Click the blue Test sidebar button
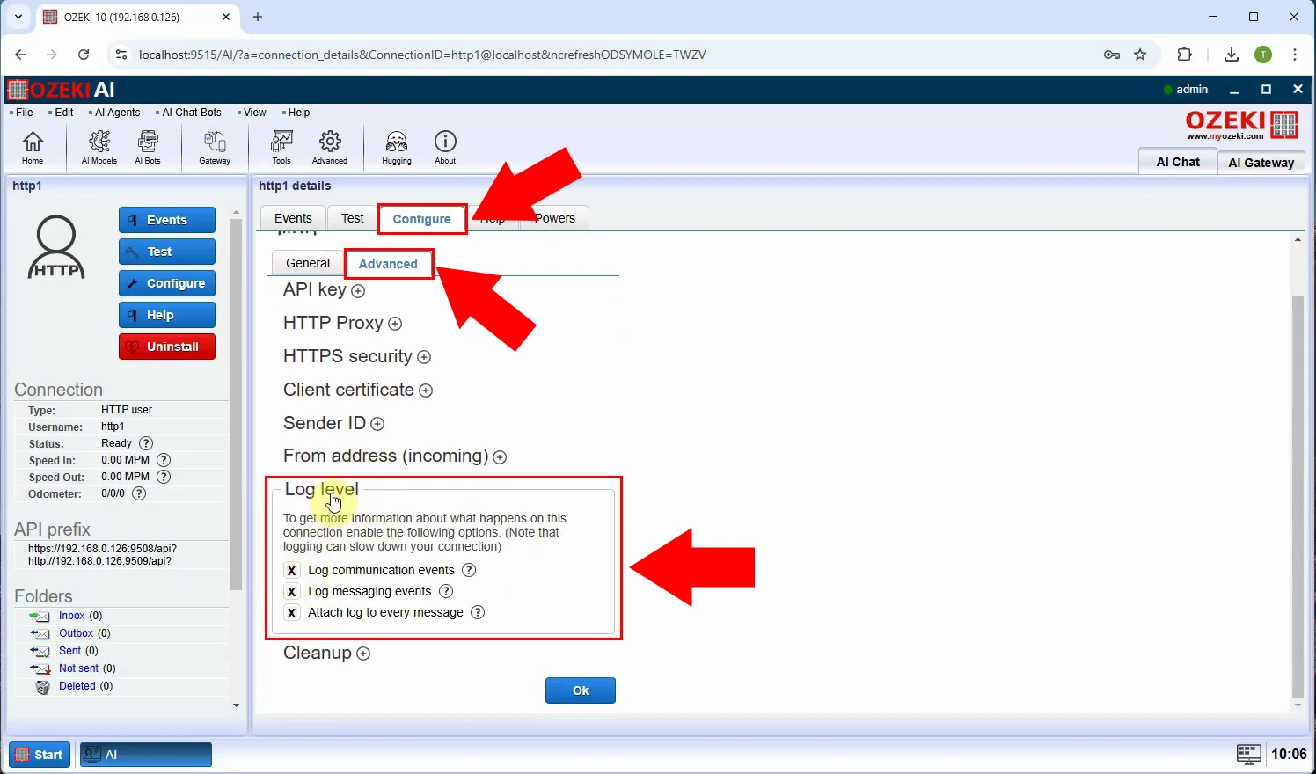The image size is (1316, 774). pyautogui.click(x=167, y=252)
